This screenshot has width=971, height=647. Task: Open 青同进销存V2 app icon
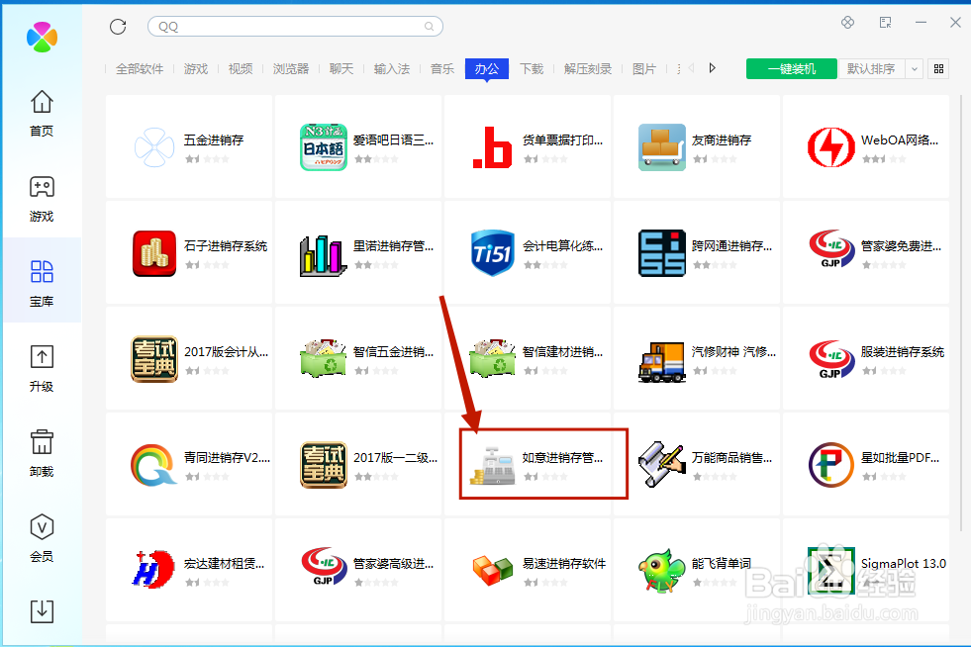coord(154,465)
